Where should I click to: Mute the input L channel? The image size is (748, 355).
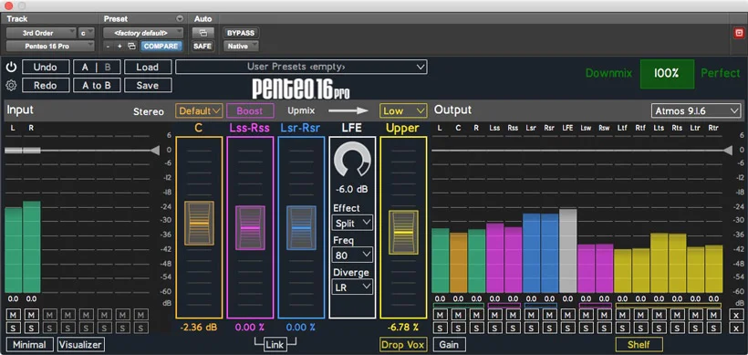pos(13,315)
